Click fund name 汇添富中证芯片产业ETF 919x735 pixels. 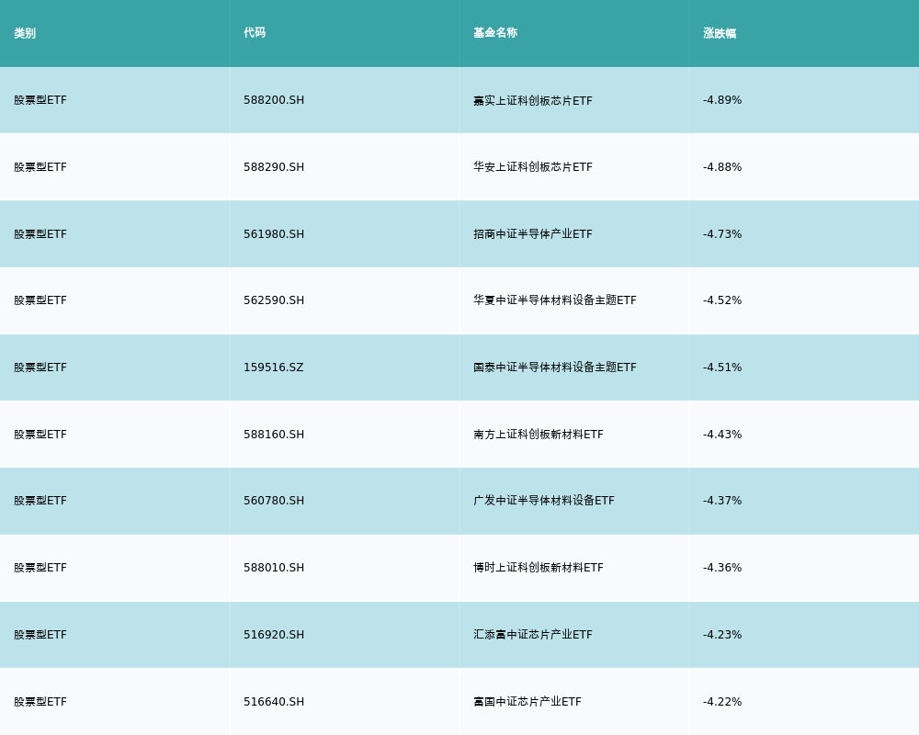tap(533, 635)
